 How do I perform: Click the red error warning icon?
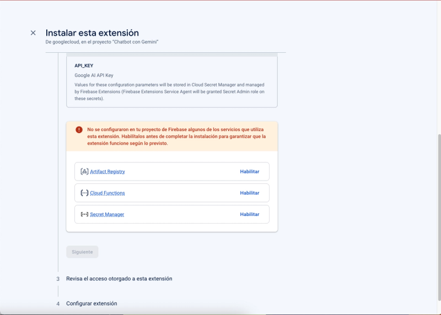pyautogui.click(x=79, y=129)
